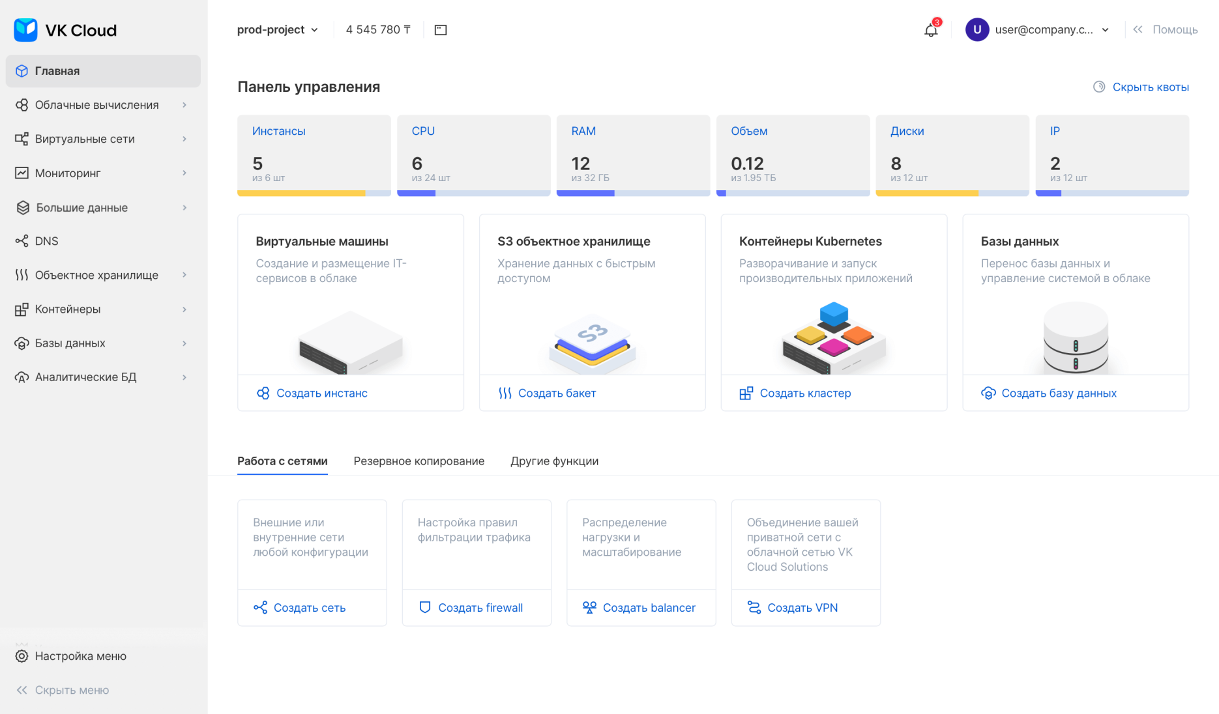Open Большие данные section

pos(81,207)
